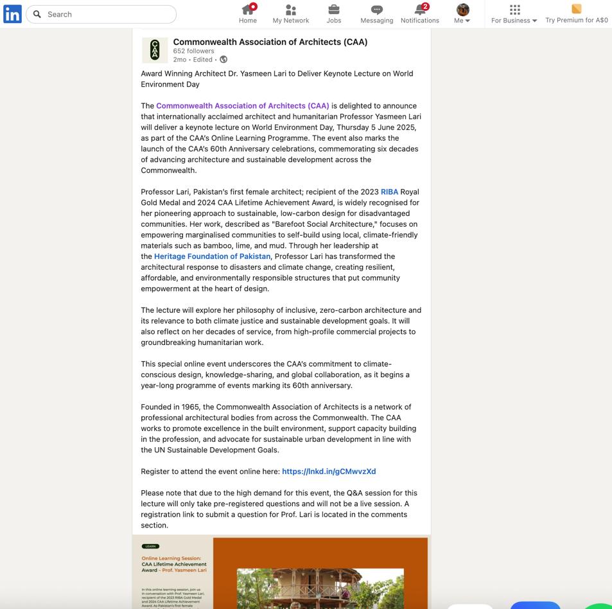Click the Messaging speech bubble icon
The width and height of the screenshot is (612, 609).
[x=377, y=10]
